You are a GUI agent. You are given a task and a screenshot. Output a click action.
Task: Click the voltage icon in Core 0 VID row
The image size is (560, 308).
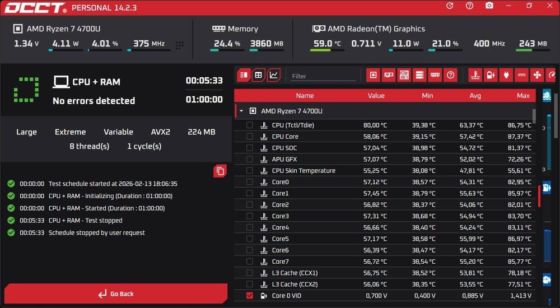[x=264, y=296]
